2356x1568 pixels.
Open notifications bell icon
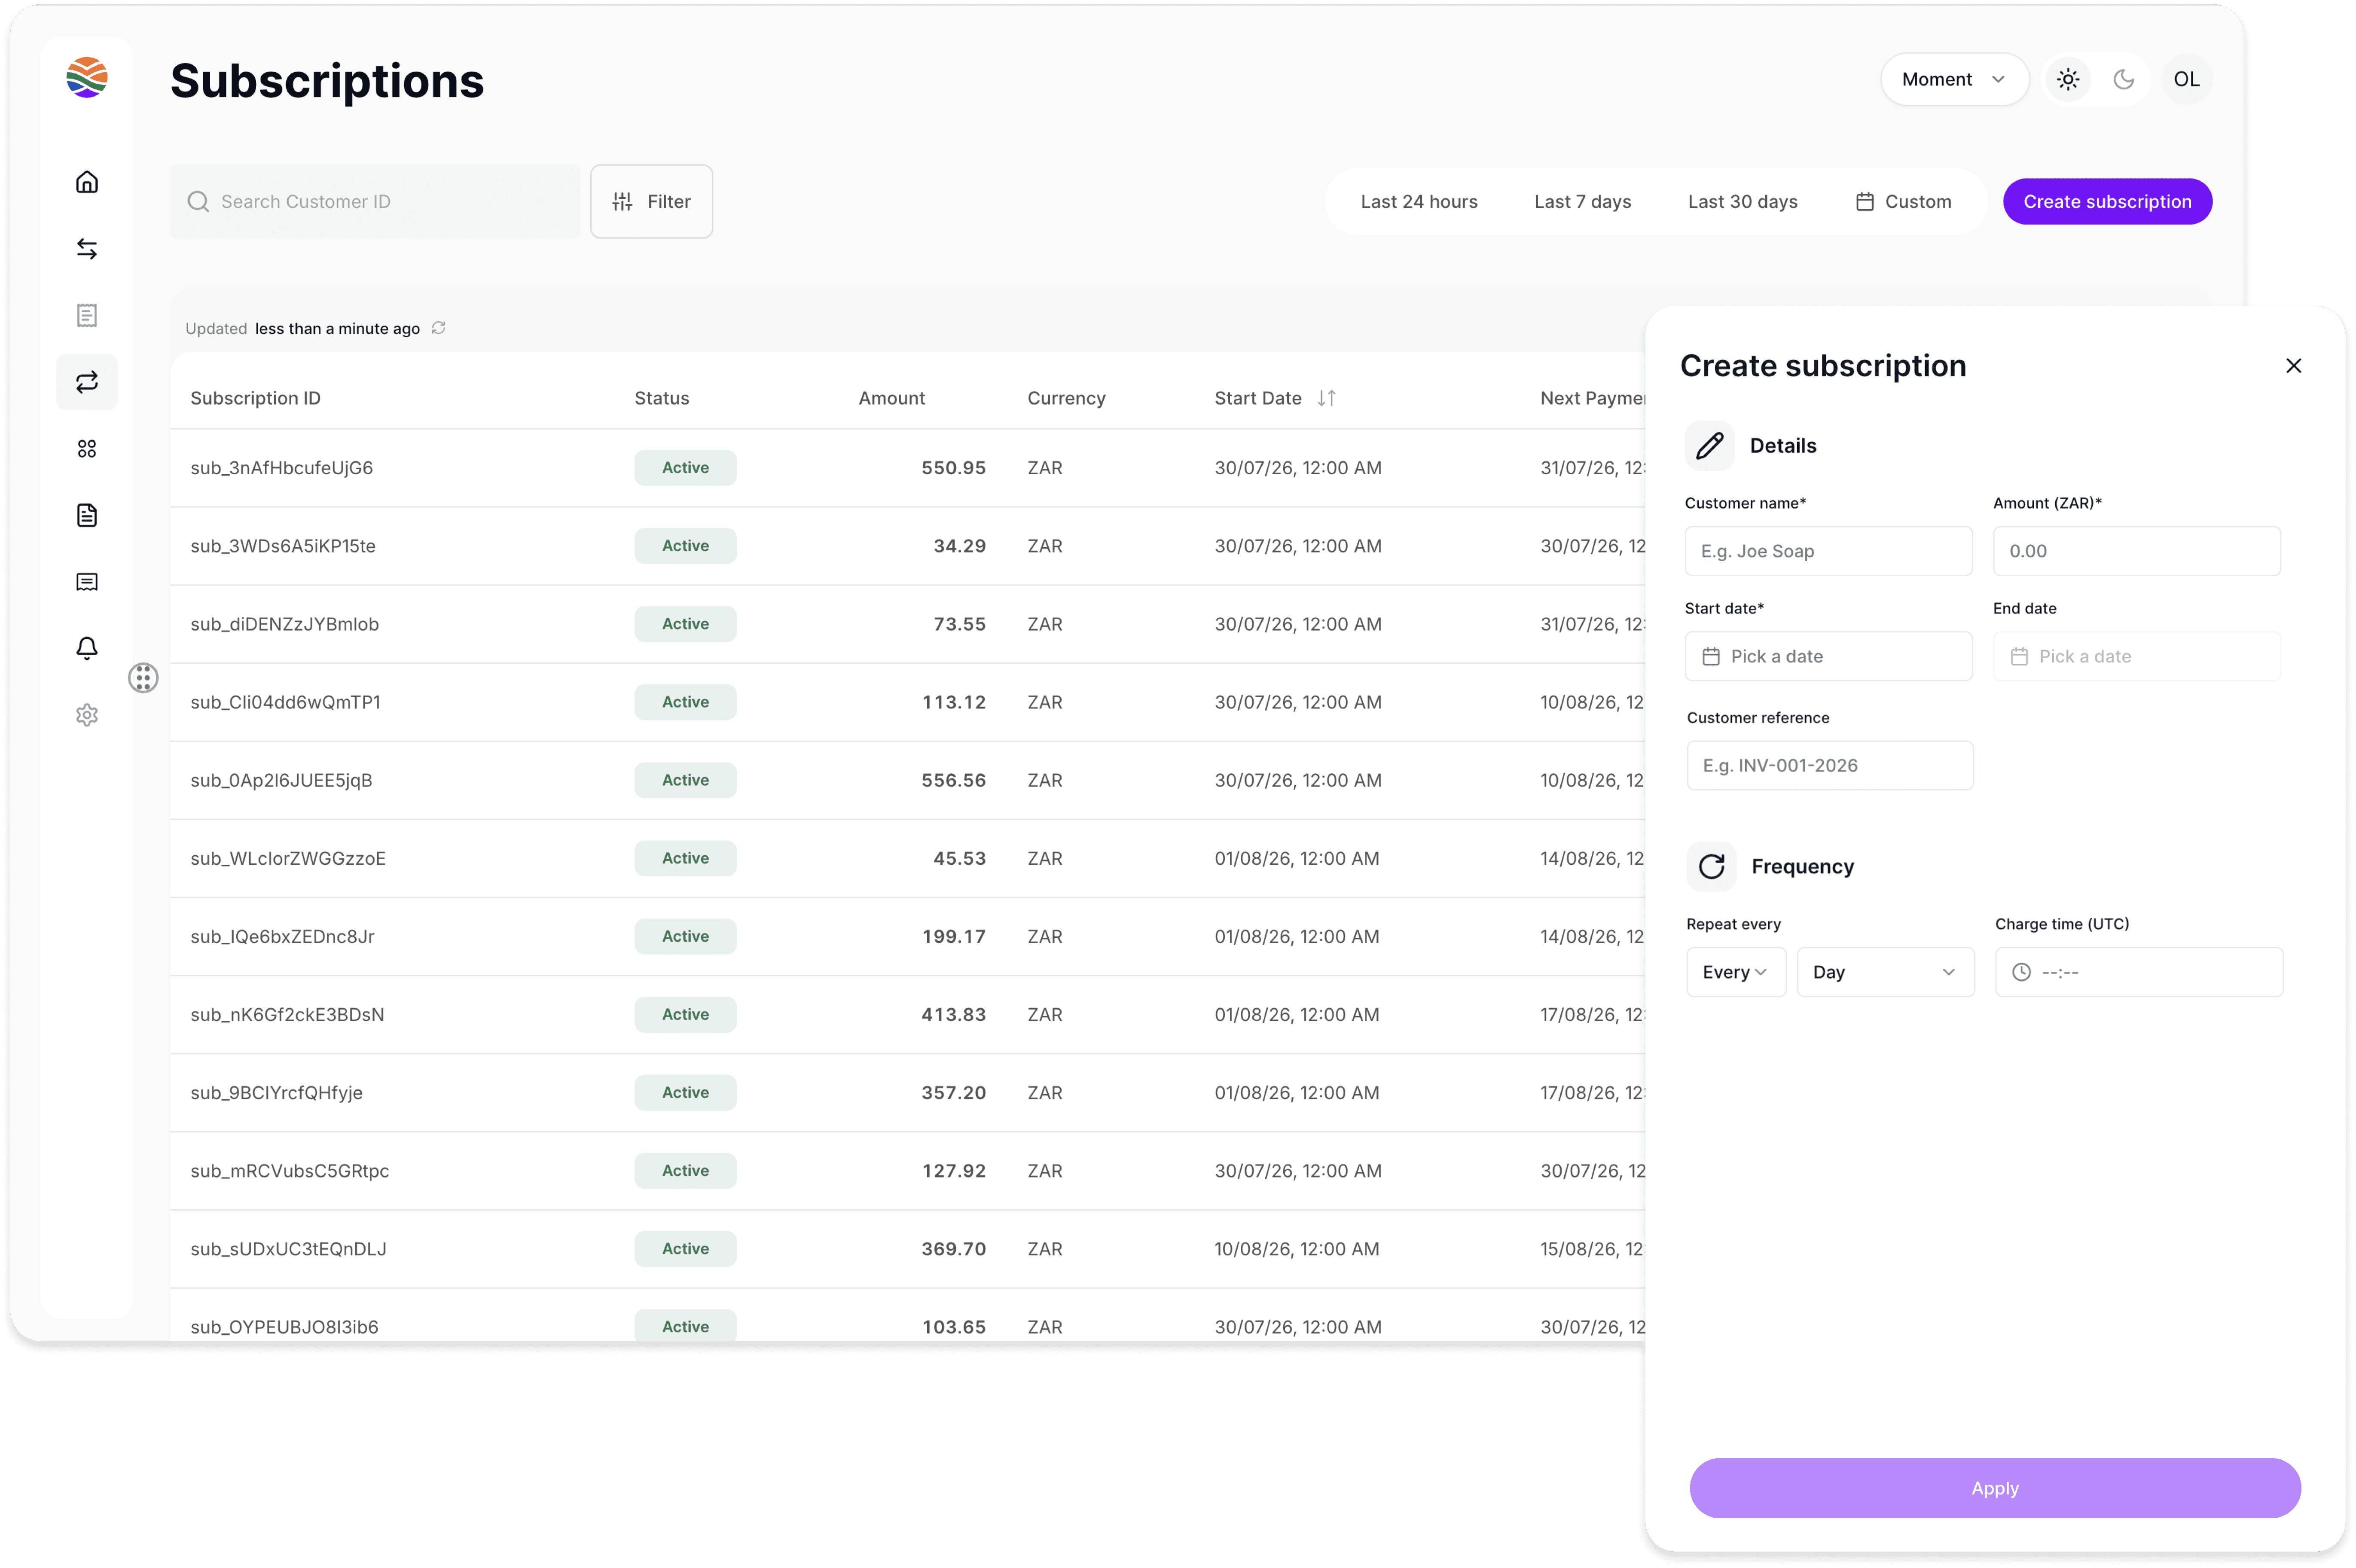(x=87, y=648)
